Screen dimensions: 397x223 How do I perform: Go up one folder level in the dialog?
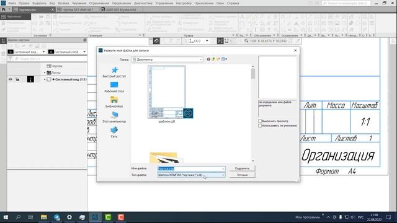[213, 59]
